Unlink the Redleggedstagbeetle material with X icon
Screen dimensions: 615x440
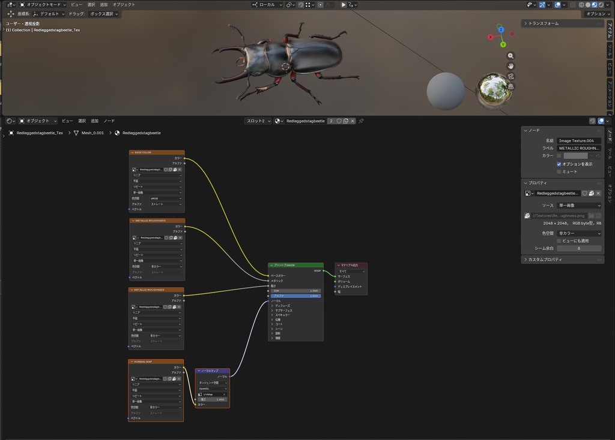(353, 121)
